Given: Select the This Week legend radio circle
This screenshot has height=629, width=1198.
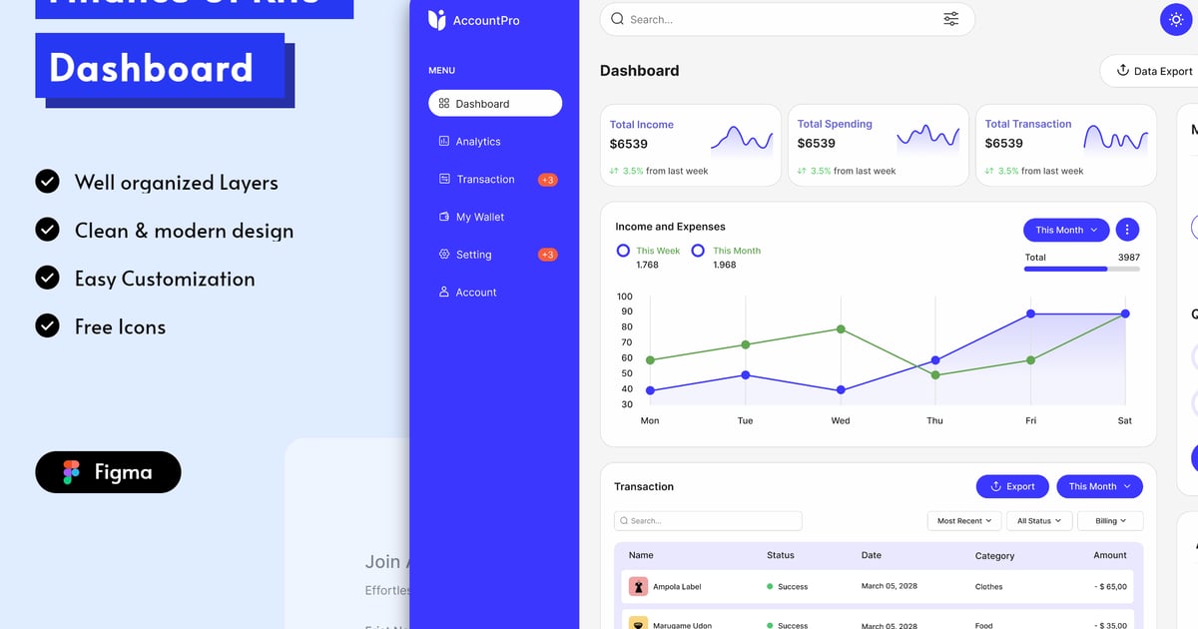Looking at the screenshot, I should click(623, 251).
